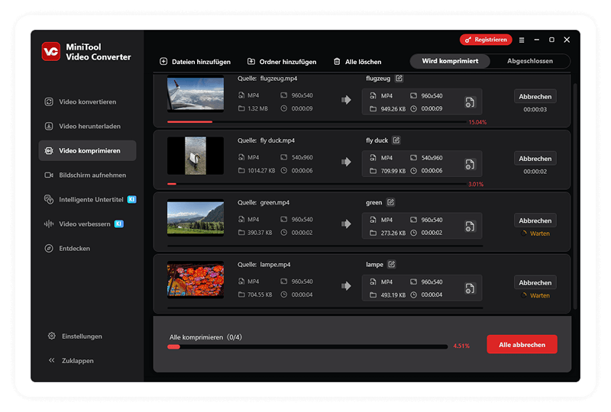
Task: Click the edit icon next to lampe
Action: [x=392, y=265]
